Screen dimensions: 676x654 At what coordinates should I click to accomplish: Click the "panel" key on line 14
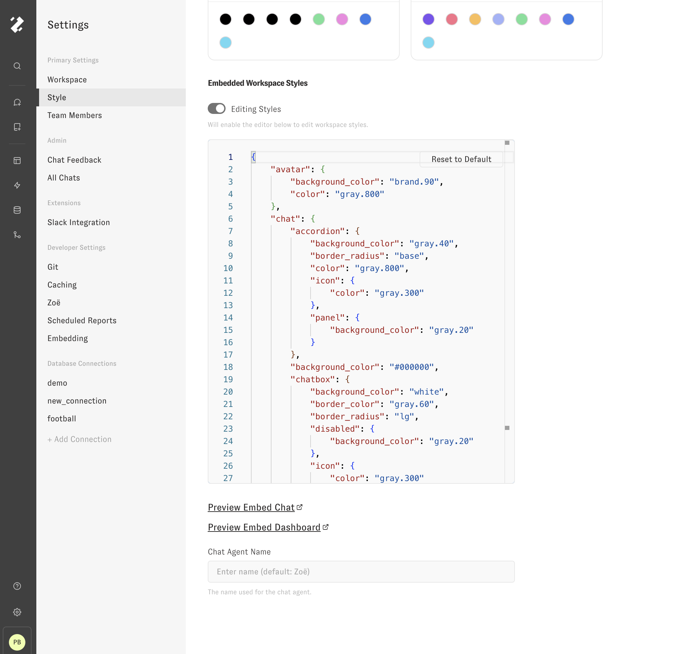coord(328,318)
